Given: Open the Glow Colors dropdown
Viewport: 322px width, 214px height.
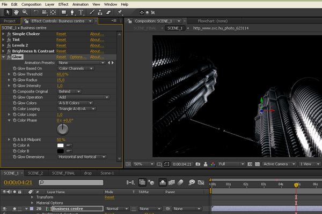Looking at the screenshot, I should click(75, 103).
